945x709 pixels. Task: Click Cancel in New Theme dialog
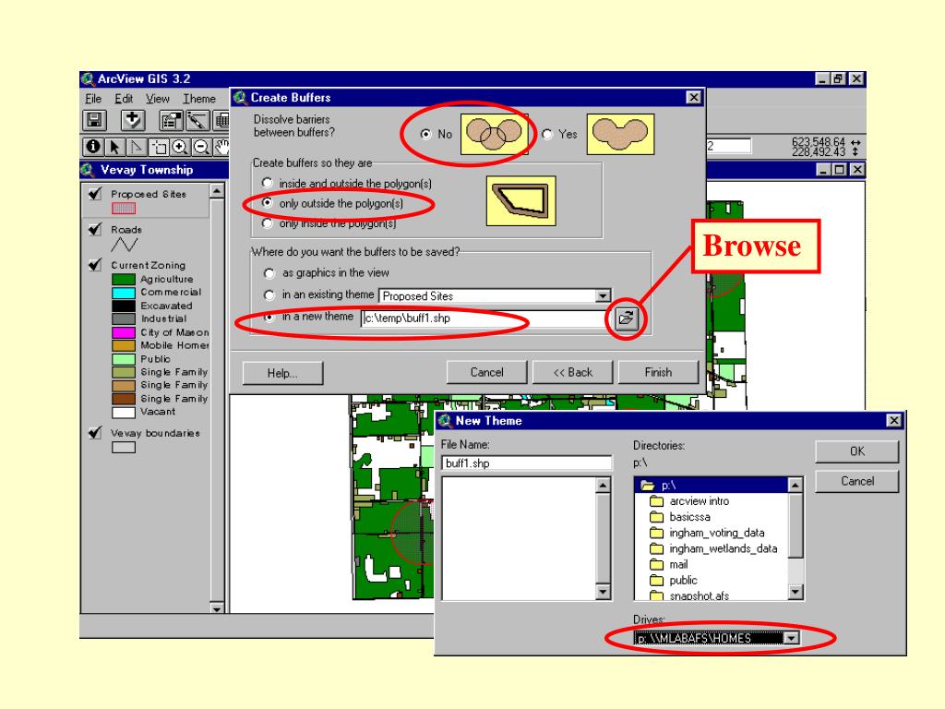(857, 481)
